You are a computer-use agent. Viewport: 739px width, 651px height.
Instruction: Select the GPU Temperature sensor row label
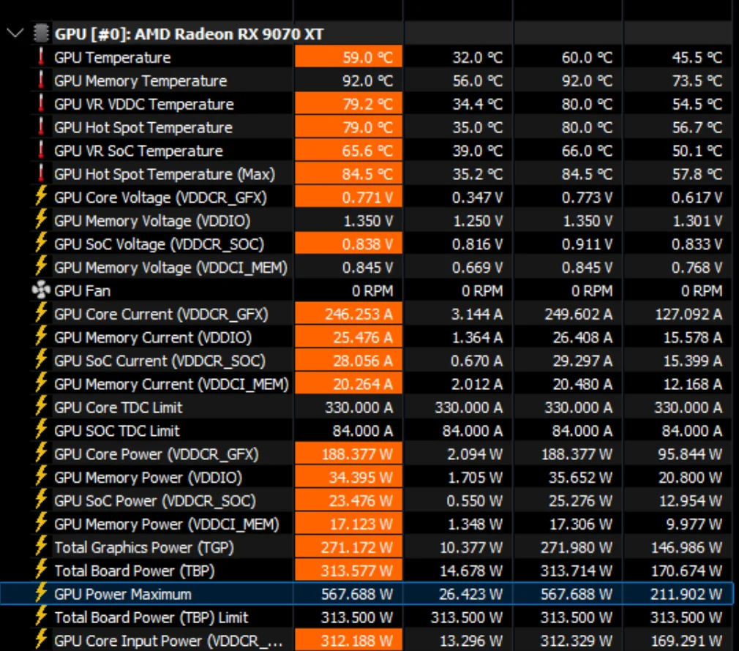pyautogui.click(x=112, y=58)
